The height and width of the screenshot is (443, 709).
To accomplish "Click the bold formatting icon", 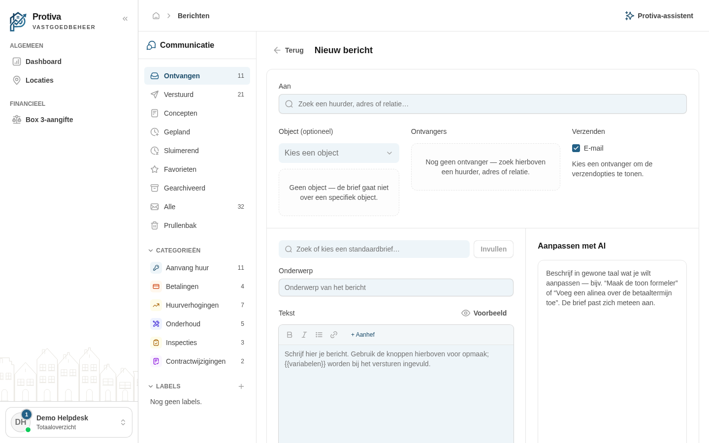I will click(x=290, y=335).
